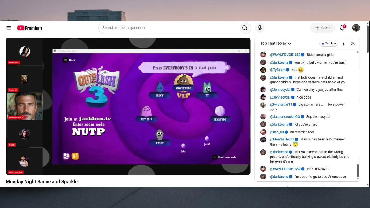370x208 pixels.
Task: Click the halo emoji in MeatballRon1's message
Action: point(295,144)
